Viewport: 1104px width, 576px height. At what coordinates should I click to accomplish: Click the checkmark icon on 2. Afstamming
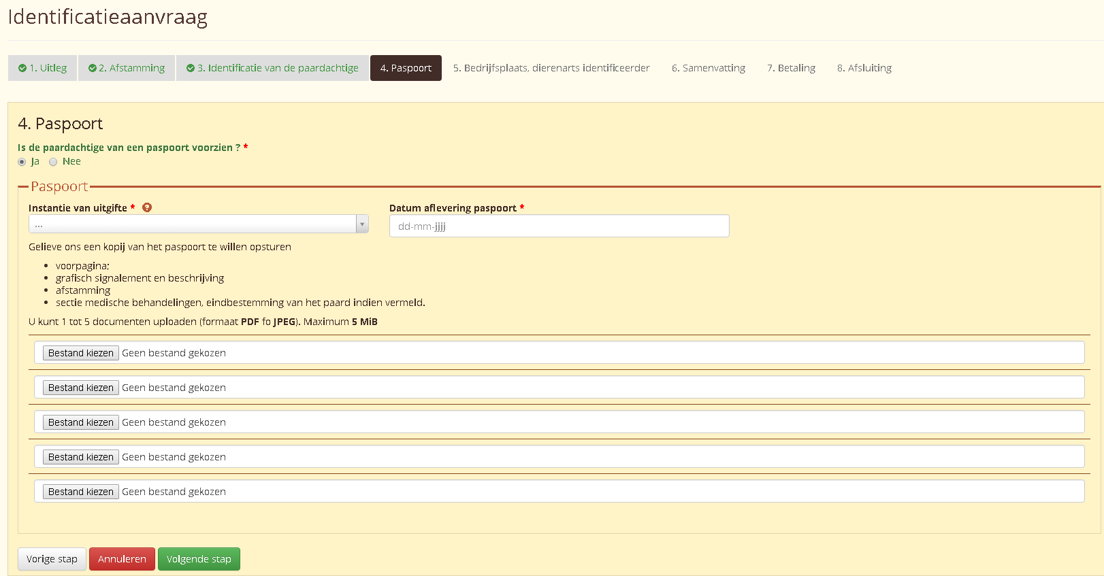tap(93, 68)
